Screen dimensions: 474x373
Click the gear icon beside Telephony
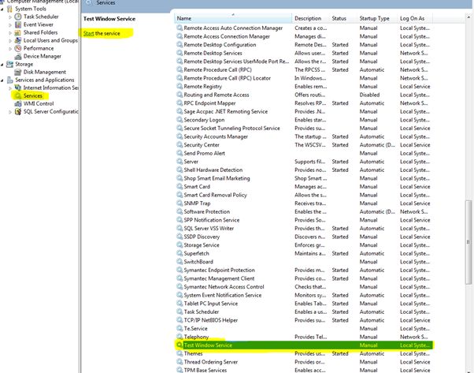pos(180,337)
